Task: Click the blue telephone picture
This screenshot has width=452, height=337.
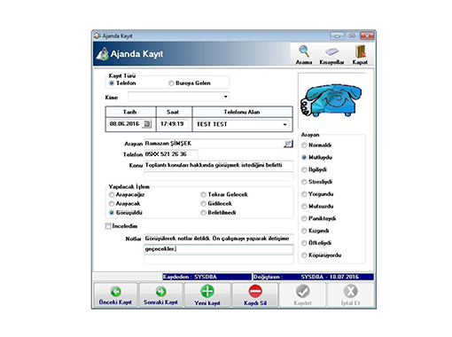Action: coord(331,100)
